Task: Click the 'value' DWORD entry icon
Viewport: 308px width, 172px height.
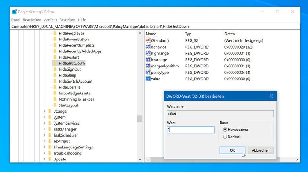Action: (x=148, y=79)
